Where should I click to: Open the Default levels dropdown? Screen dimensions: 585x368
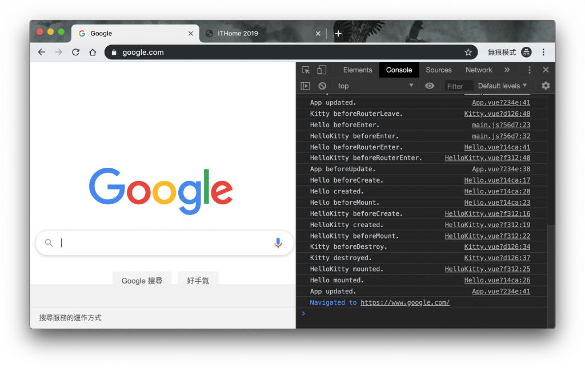502,86
